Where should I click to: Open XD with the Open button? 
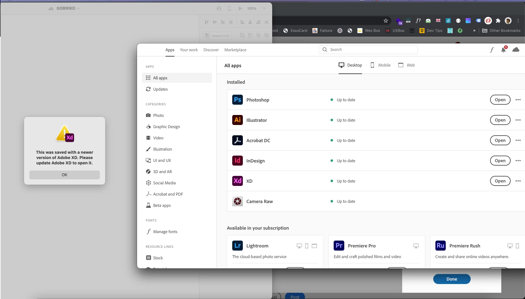coord(500,181)
